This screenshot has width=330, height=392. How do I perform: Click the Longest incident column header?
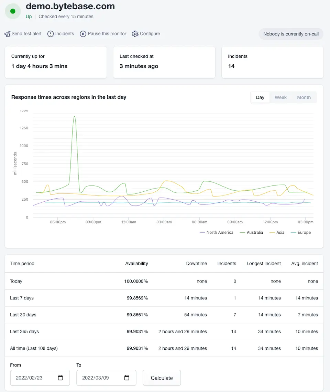(264, 264)
